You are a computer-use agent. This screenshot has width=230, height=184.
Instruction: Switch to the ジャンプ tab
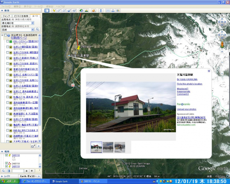pyautogui.click(x=6, y=16)
